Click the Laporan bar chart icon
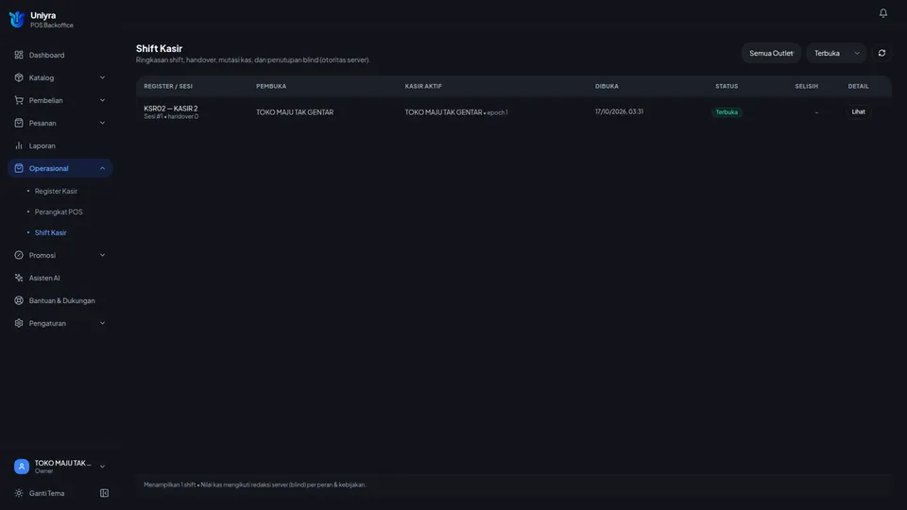Viewport: 907px width, 510px height. [x=19, y=145]
